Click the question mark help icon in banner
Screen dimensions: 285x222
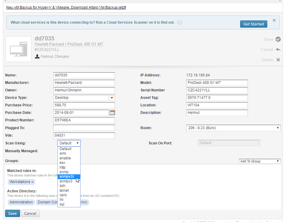tap(180, 22)
